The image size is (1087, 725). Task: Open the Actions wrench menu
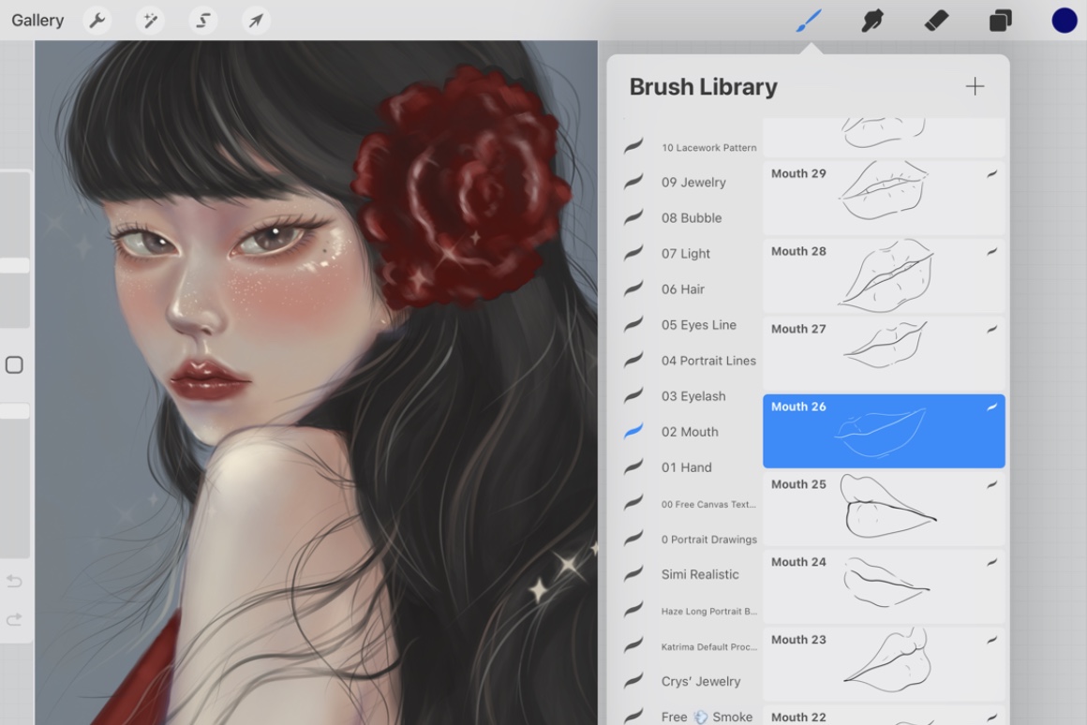[x=97, y=20]
